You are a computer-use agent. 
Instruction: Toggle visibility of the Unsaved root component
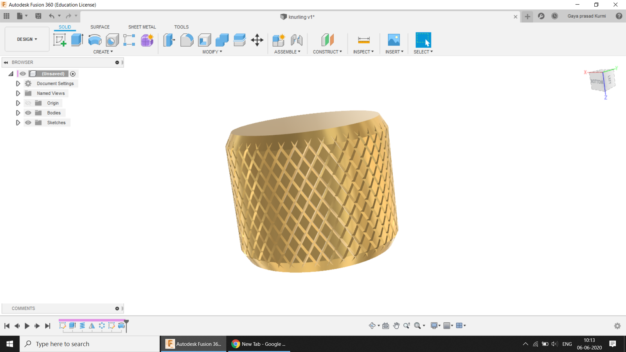coord(23,74)
